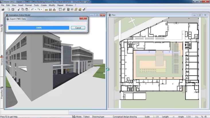Image resolution: width=210 pixels, height=118 pixels.
Task: Cancel the Export iTWO Data process
Action: [x=78, y=28]
